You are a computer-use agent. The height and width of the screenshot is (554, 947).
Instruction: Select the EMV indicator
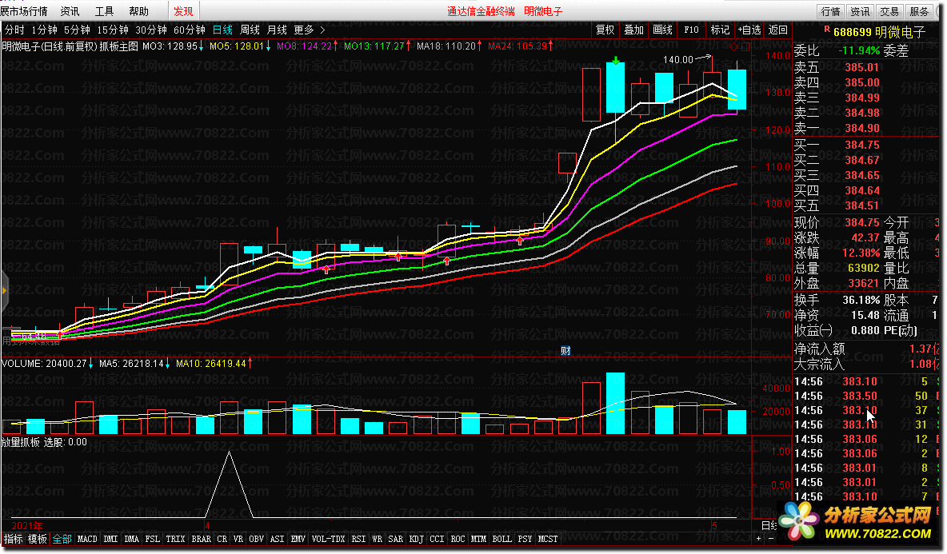[298, 539]
